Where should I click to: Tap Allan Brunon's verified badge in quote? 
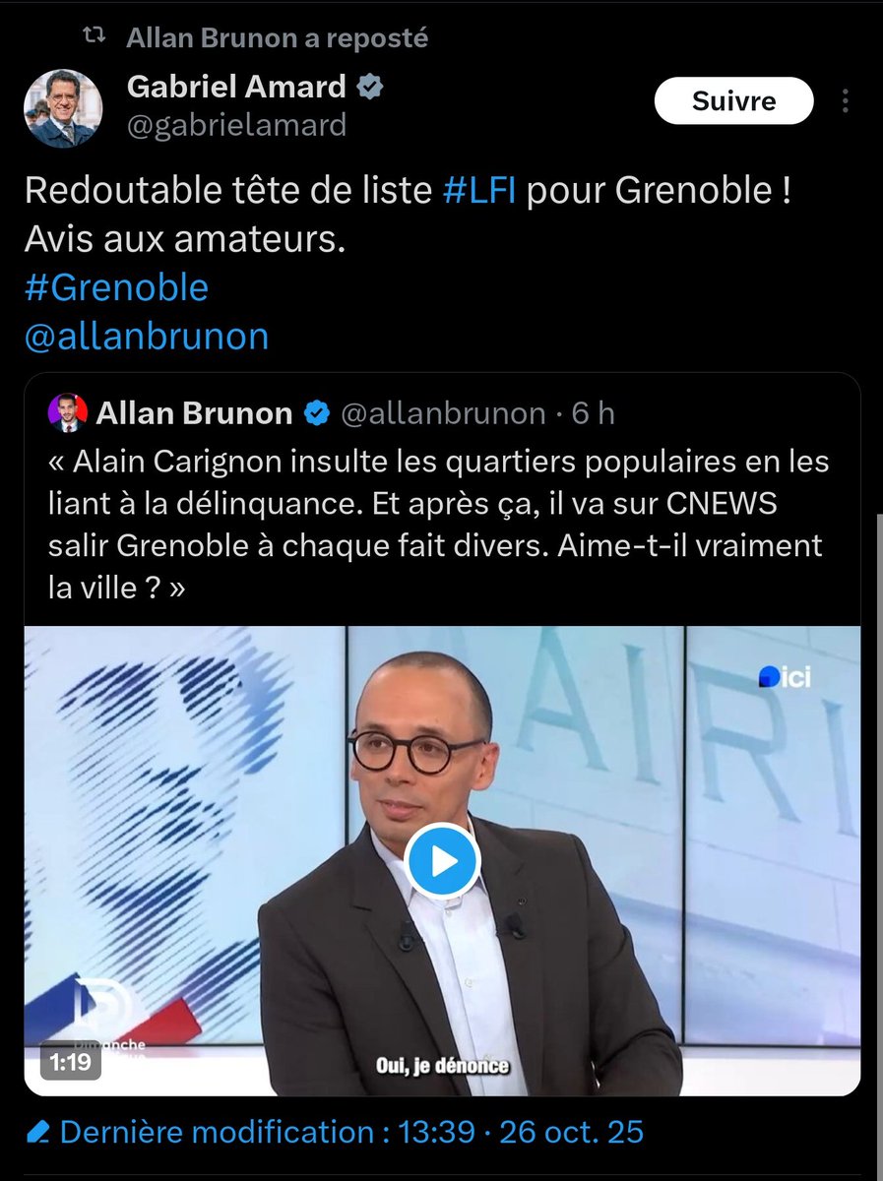316,414
